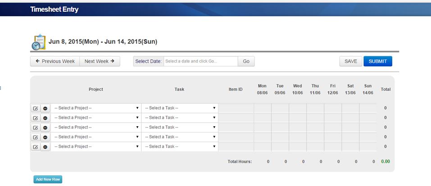Remove the fifth timesheet row
This screenshot has height=186, width=431.
45,147
